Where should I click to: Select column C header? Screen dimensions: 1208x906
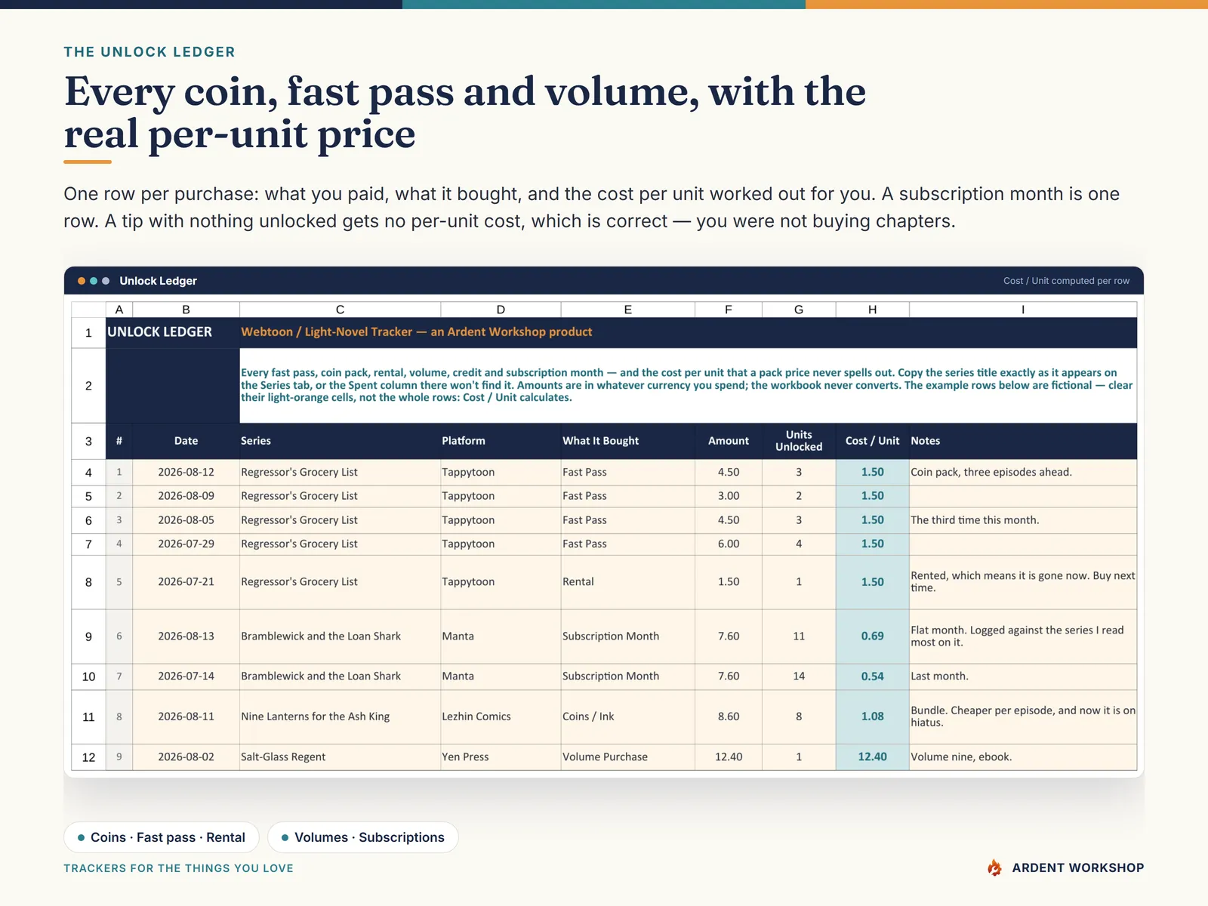pyautogui.click(x=340, y=310)
